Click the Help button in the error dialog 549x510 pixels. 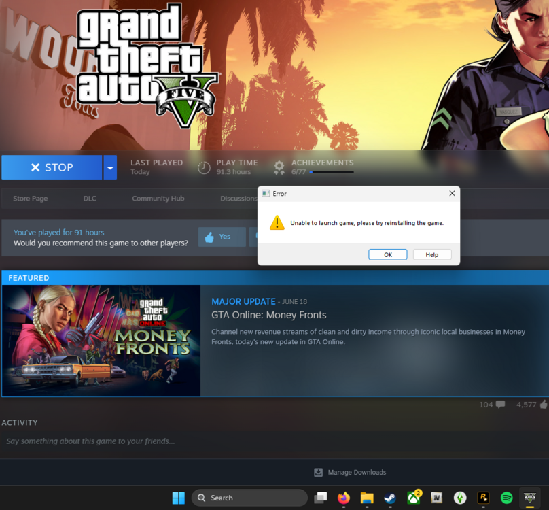click(x=431, y=254)
